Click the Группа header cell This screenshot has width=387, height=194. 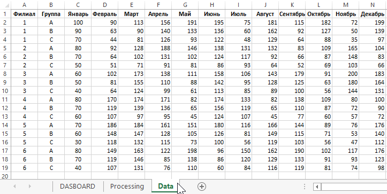pyautogui.click(x=51, y=14)
